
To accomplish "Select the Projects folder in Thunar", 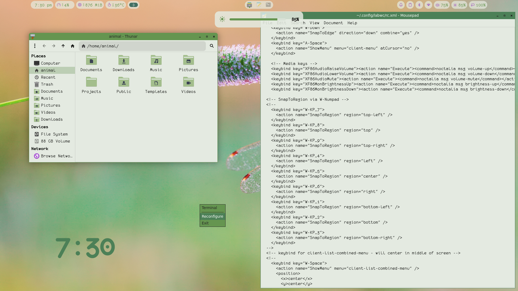I will (91, 85).
